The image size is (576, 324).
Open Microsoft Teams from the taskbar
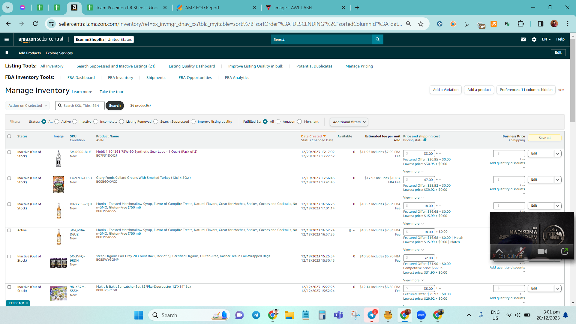pos(339,315)
